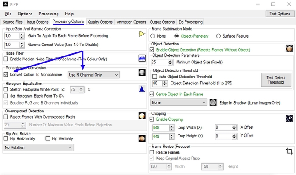
Task: Switch to the Quality Options tab
Action: coord(100,22)
